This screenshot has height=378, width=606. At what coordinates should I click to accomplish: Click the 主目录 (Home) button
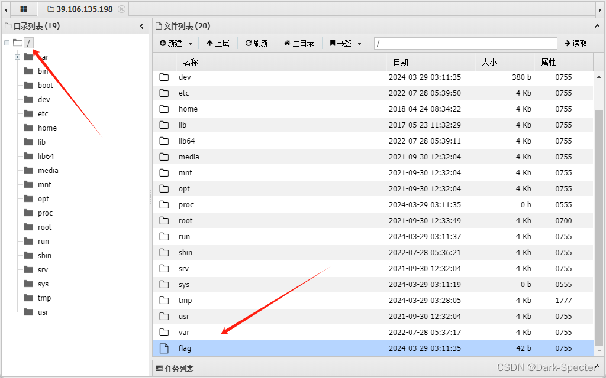coord(299,43)
